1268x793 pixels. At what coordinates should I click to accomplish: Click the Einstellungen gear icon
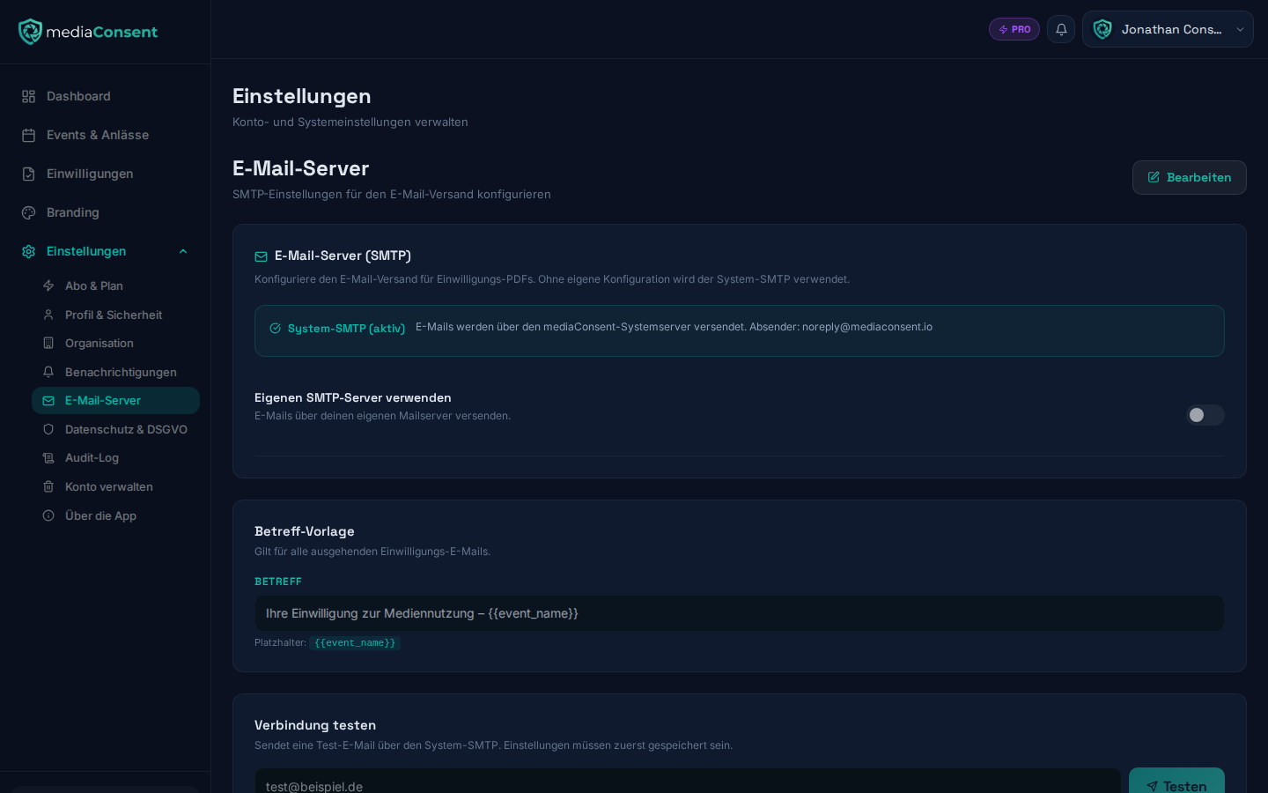(29, 251)
